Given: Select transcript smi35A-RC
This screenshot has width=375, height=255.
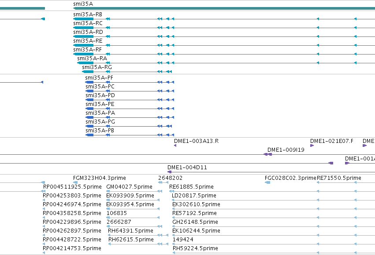Looking at the screenshot, I should 88,23.
